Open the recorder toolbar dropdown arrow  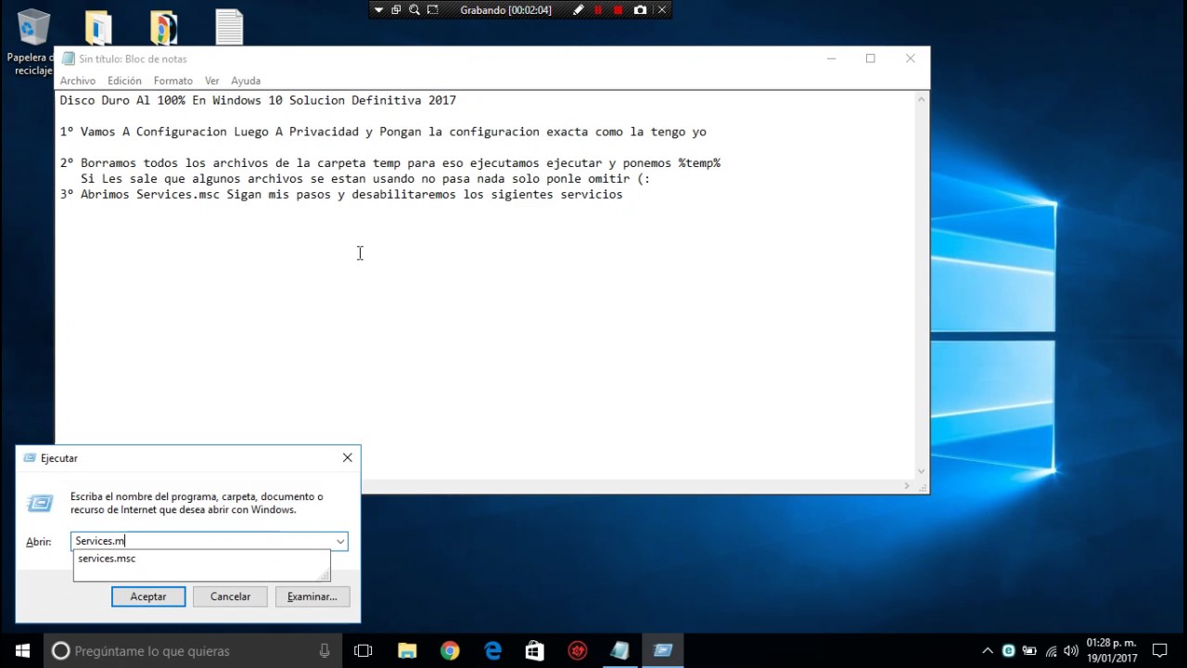(378, 10)
